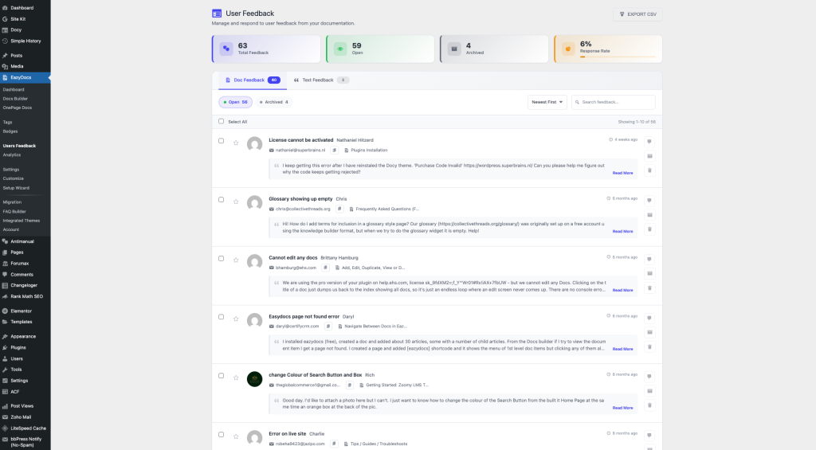Image resolution: width=816 pixels, height=450 pixels.
Task: Open 'Error on live site' feedback title
Action: (x=287, y=434)
